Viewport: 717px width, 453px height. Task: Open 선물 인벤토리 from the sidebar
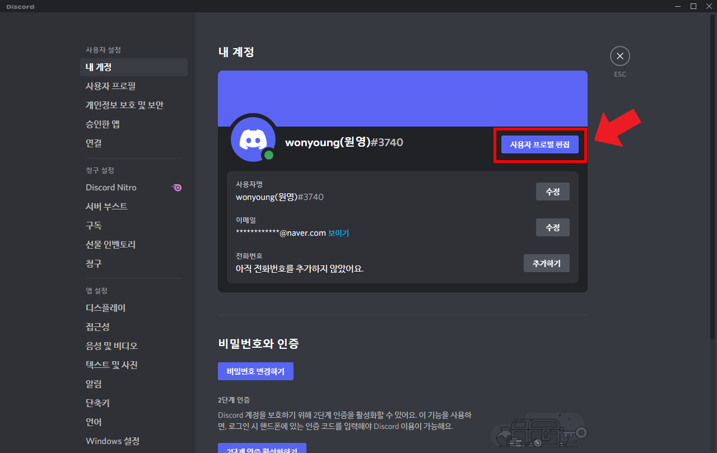[x=134, y=245]
